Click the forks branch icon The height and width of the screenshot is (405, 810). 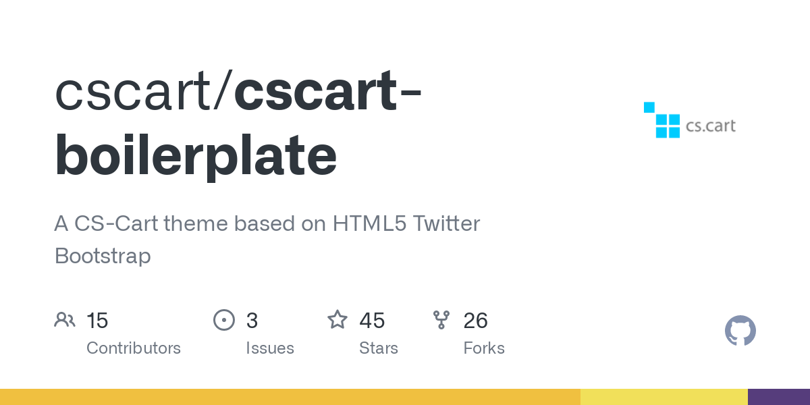[x=441, y=320]
